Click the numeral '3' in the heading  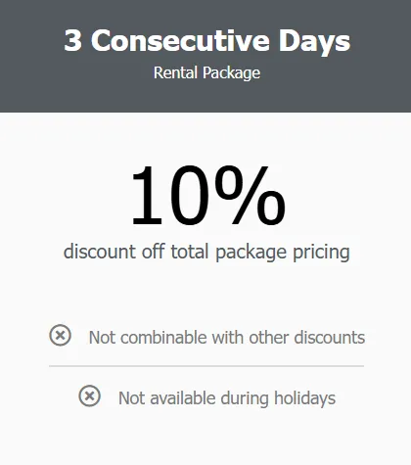click(x=72, y=40)
